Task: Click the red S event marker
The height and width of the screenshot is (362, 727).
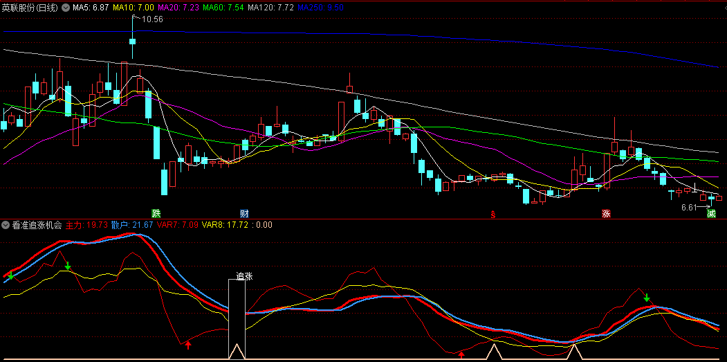Action: coord(493,215)
